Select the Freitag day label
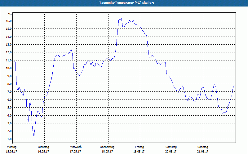The image size is (248, 155). coord(139,147)
